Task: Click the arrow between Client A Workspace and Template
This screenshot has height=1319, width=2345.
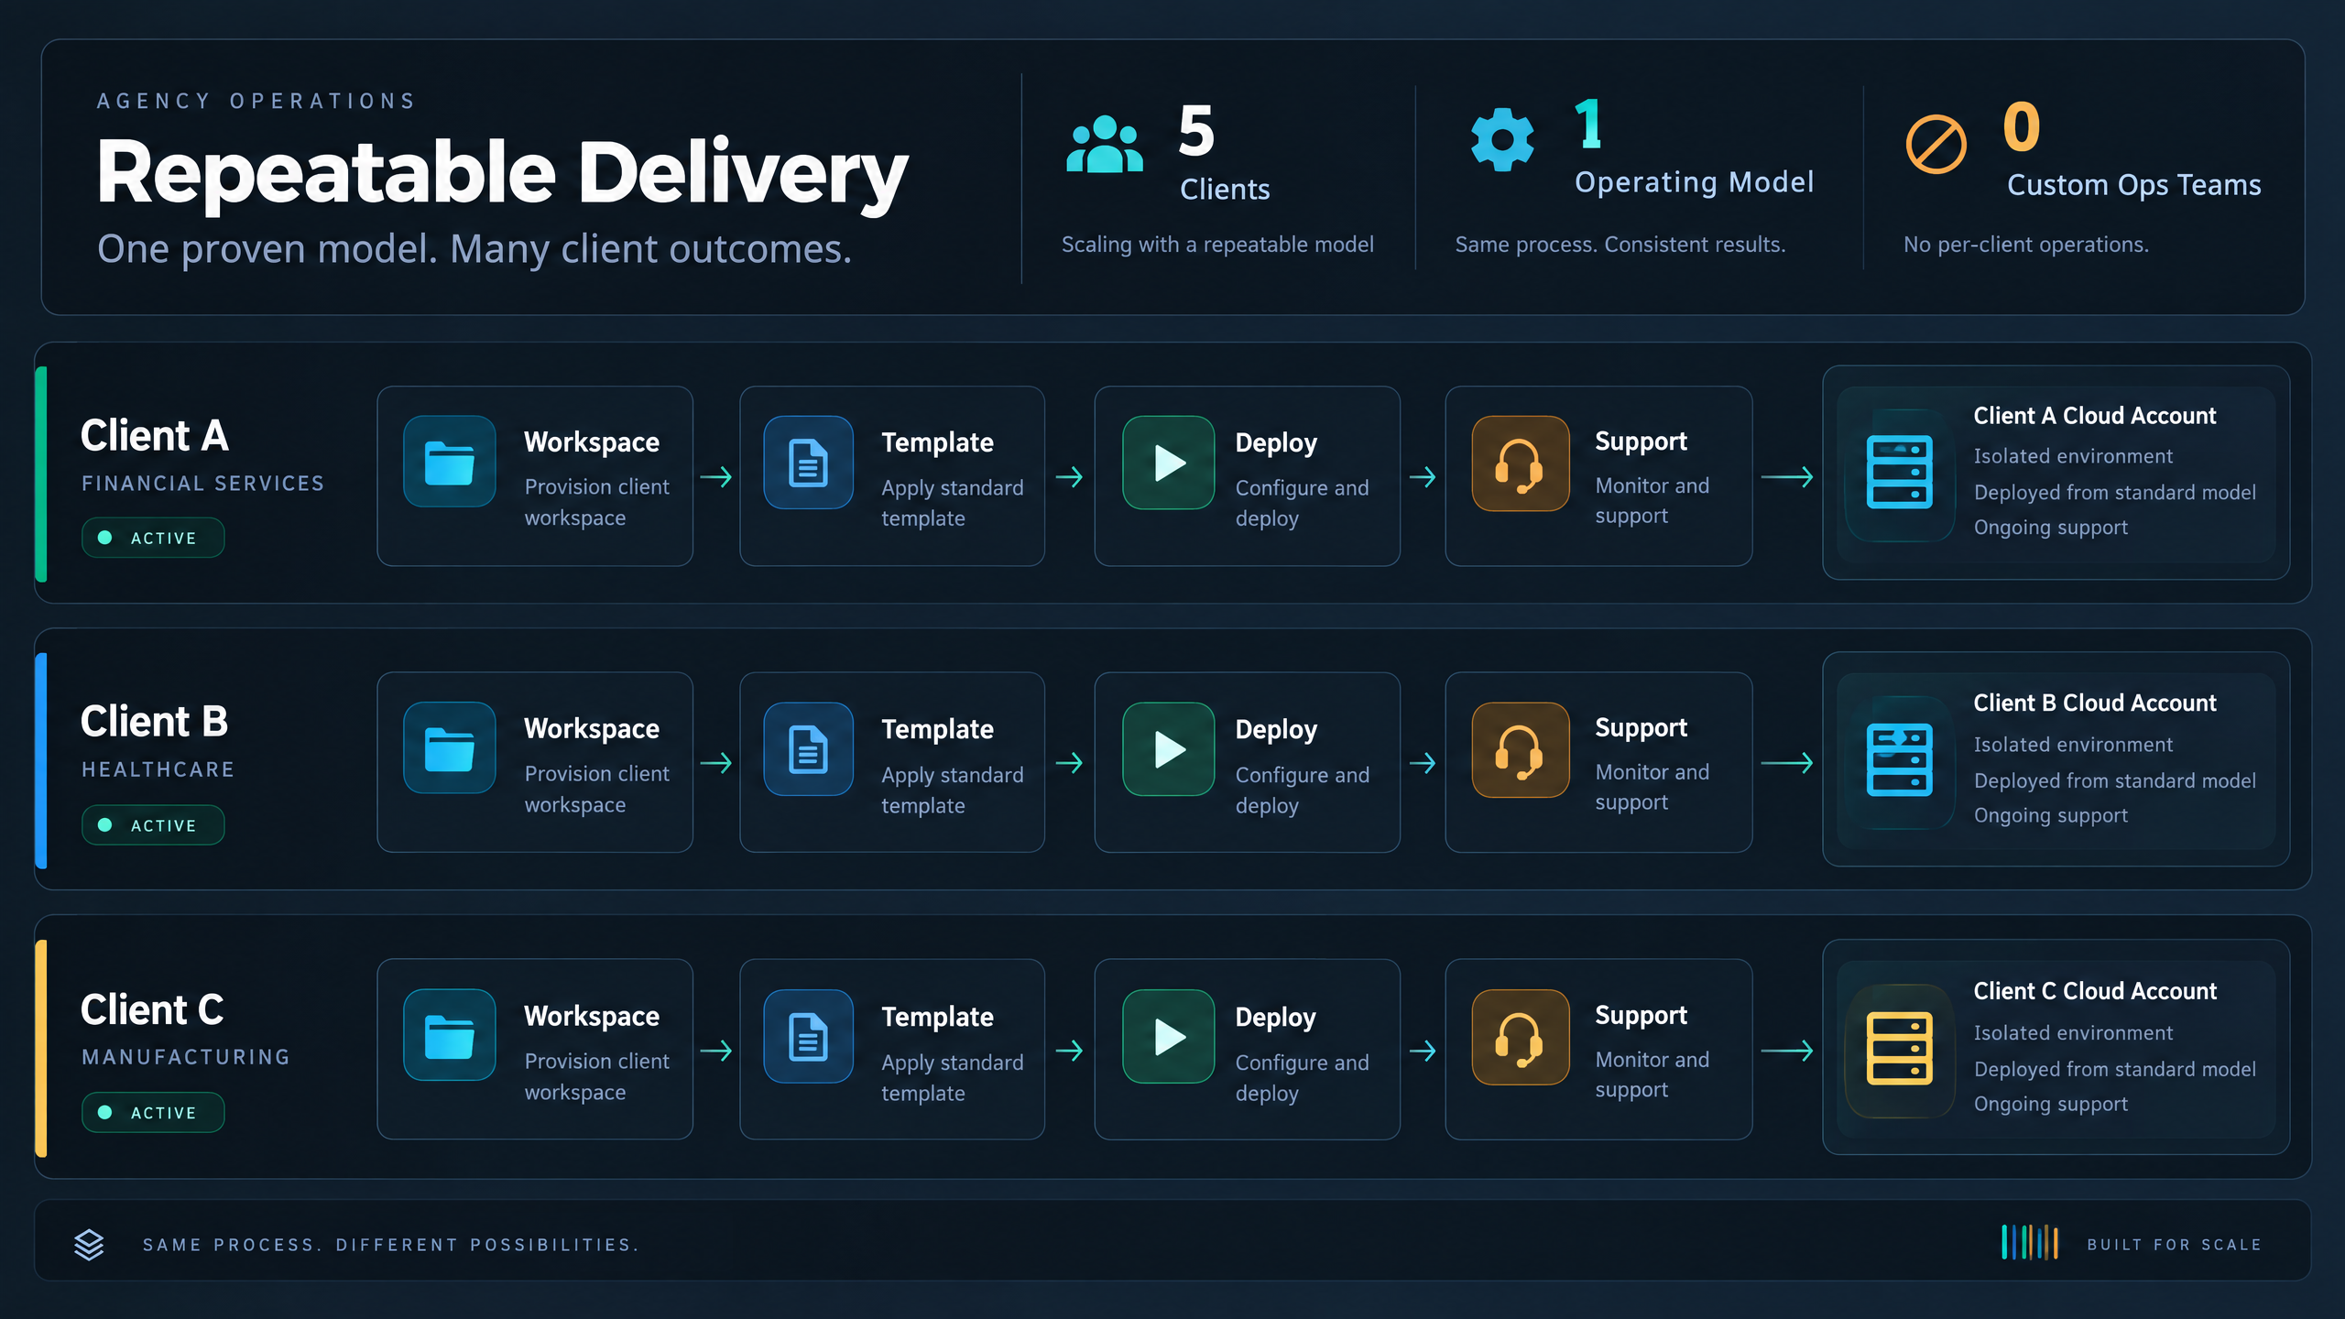Action: [716, 476]
